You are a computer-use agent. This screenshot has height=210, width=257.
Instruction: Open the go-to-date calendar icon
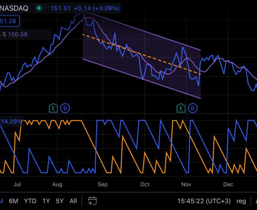pos(92,201)
